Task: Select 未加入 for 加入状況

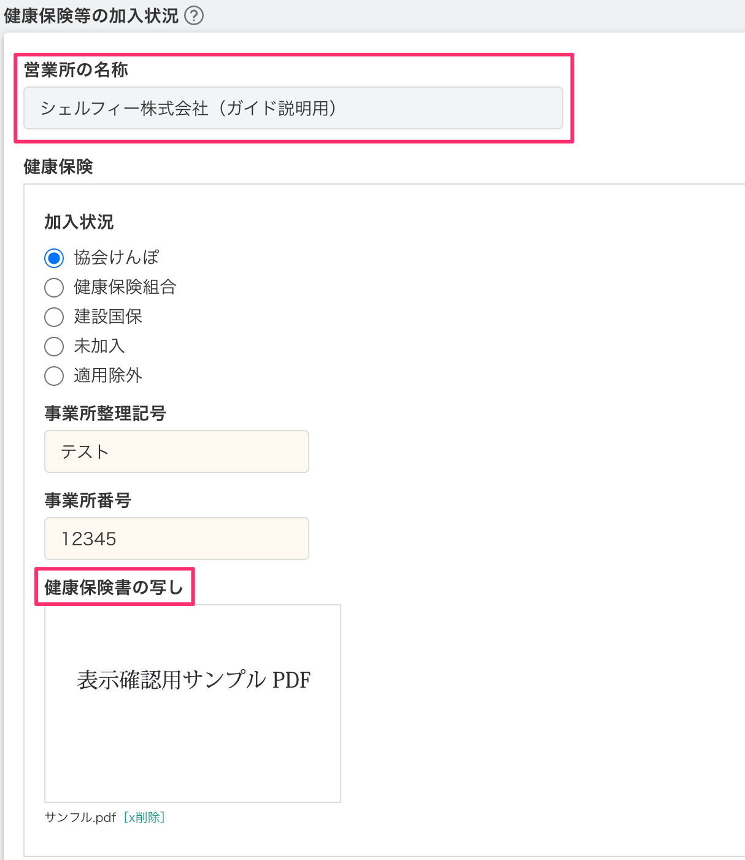Action: point(54,346)
